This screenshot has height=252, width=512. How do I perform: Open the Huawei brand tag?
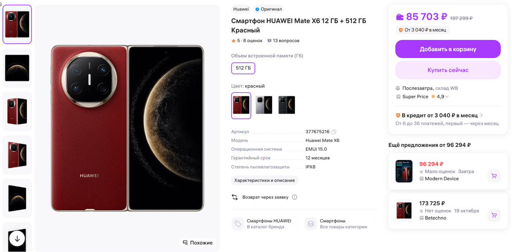click(241, 9)
